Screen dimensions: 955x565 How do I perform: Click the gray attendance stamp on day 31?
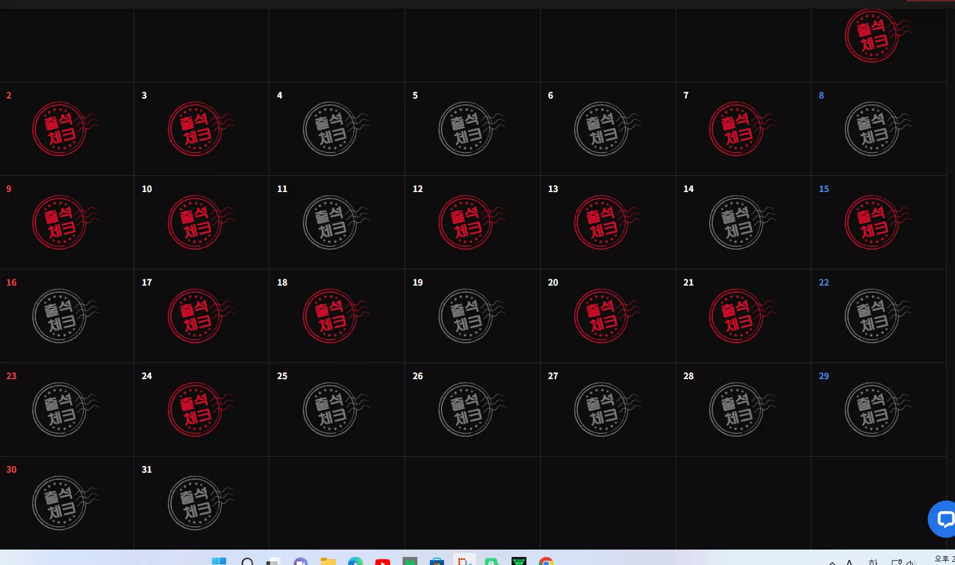pyautogui.click(x=201, y=503)
